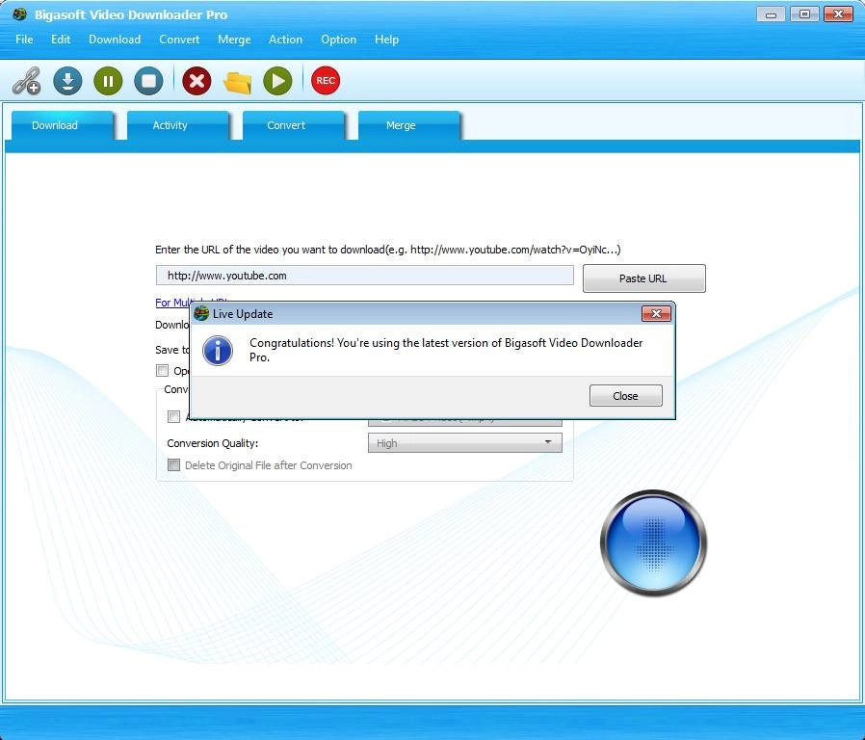The height and width of the screenshot is (740, 865).
Task: Click the blue download toolbar icon
Action: tap(67, 81)
